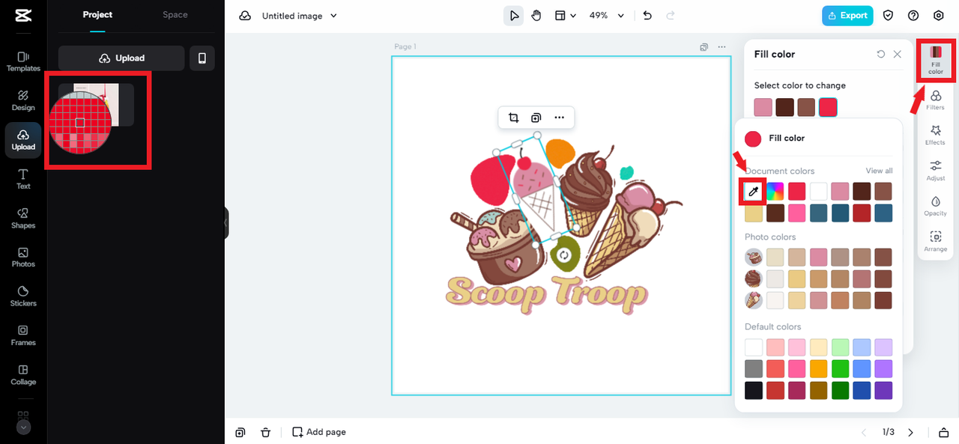Image resolution: width=959 pixels, height=444 pixels.
Task: Open Adjust in right toolbar
Action: click(x=935, y=171)
